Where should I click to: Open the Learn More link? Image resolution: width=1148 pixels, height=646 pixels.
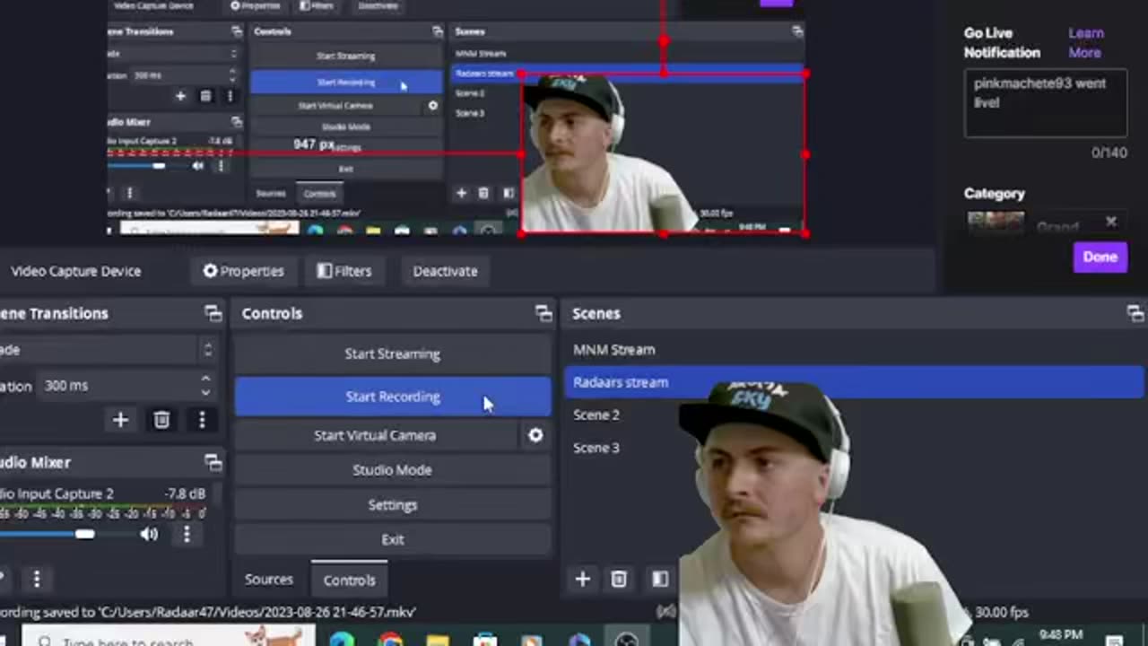[x=1085, y=42]
